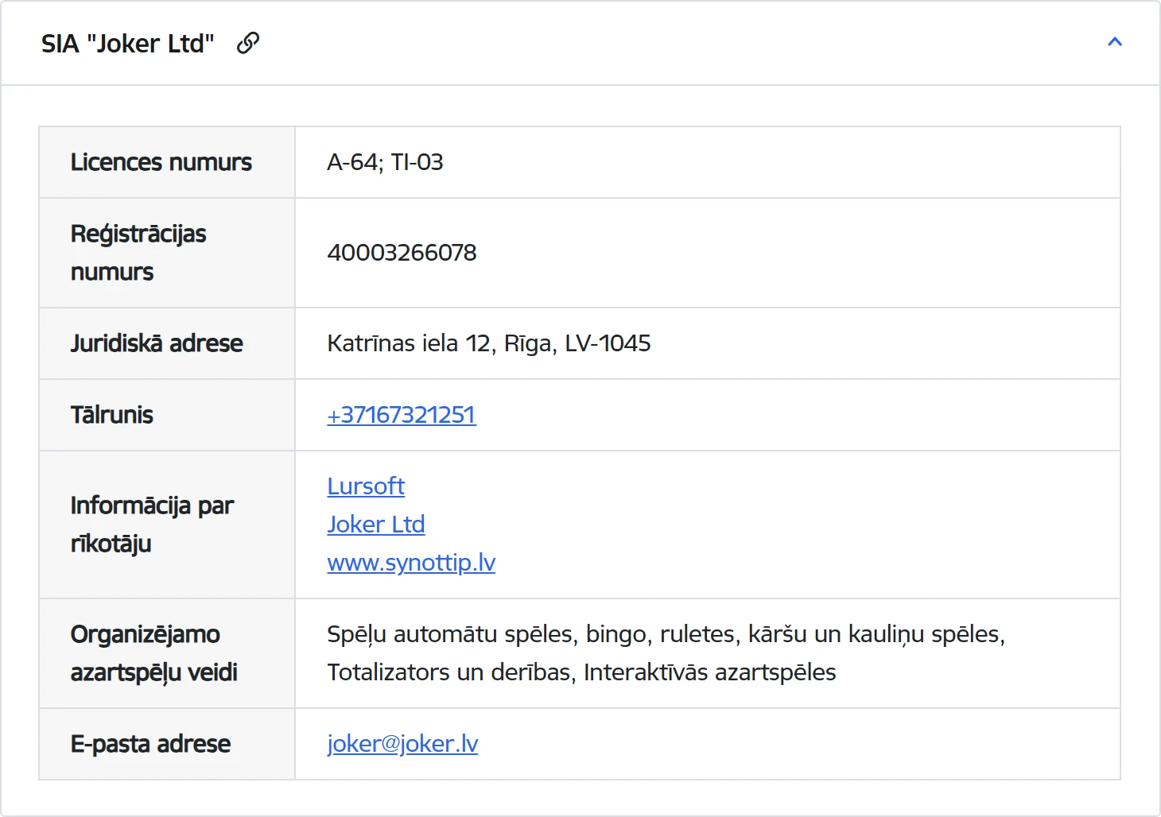Visit www.synottip.lv website link
The height and width of the screenshot is (817, 1161).
tap(411, 563)
